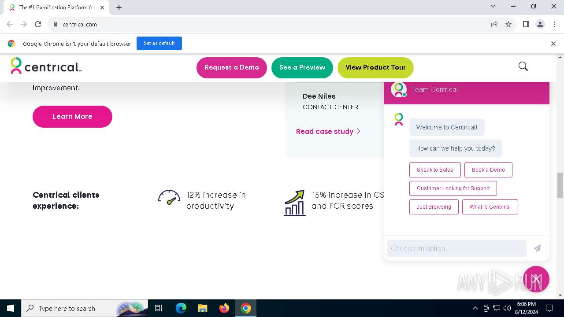Open File Explorer from the taskbar
The width and height of the screenshot is (564, 317).
(203, 308)
